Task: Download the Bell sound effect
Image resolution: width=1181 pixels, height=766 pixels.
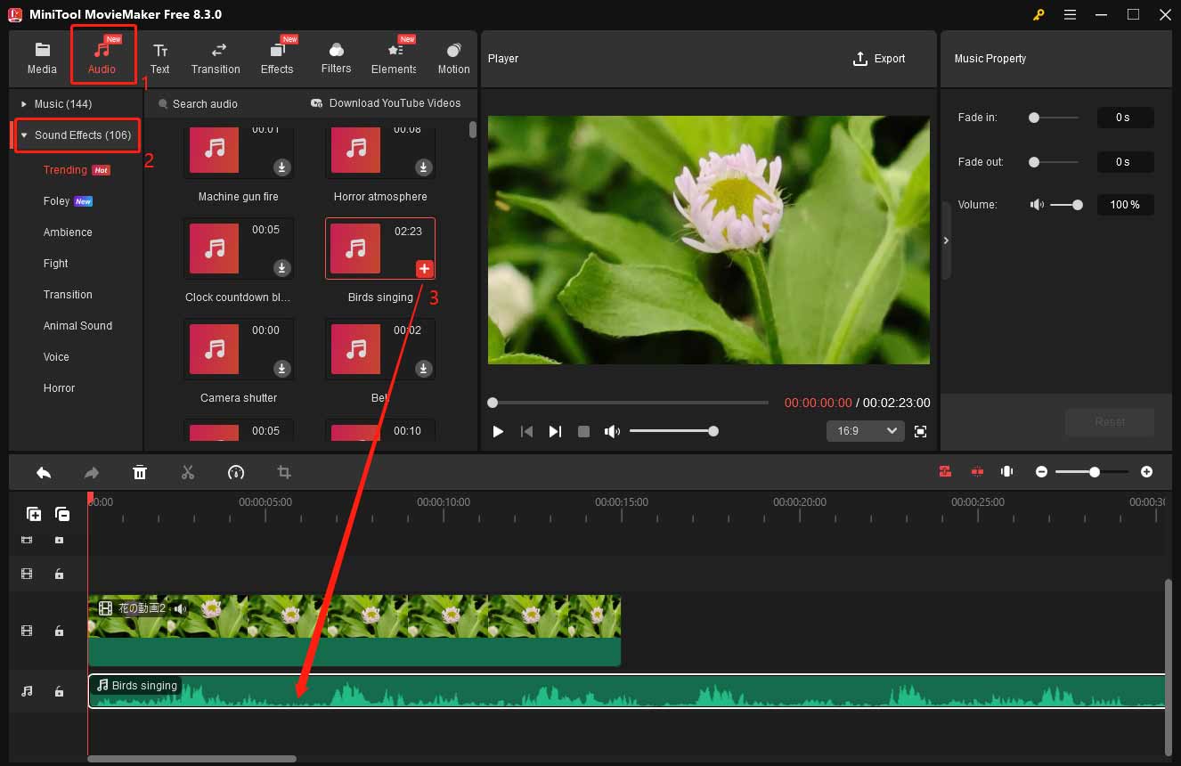Action: 424,368
